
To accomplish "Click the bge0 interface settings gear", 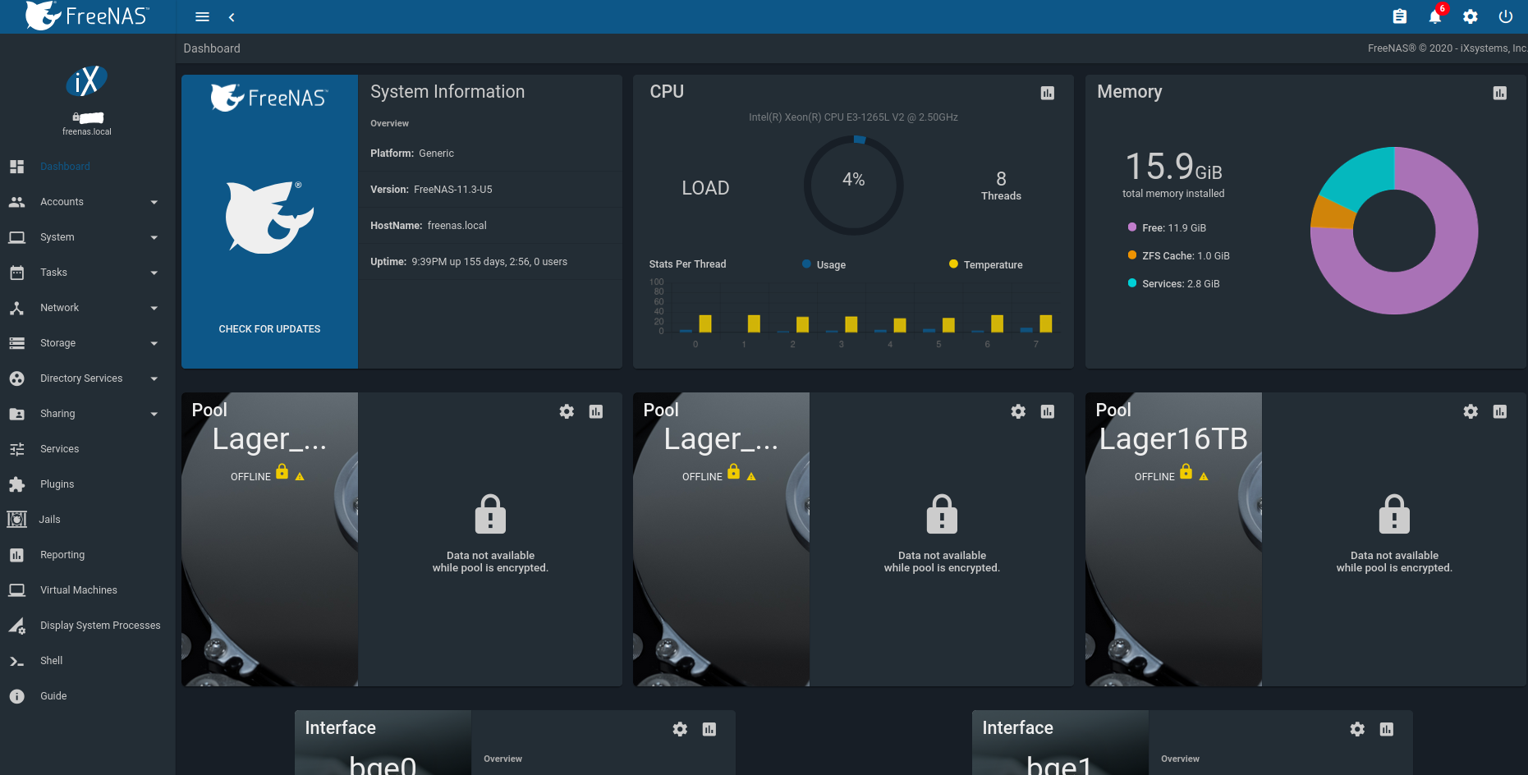I will point(680,729).
